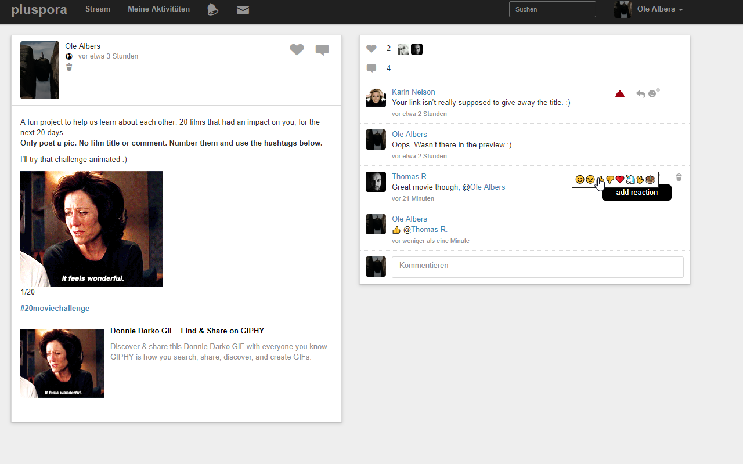
Task: Open the small GIPHY link preview thumbnail
Action: [62, 363]
